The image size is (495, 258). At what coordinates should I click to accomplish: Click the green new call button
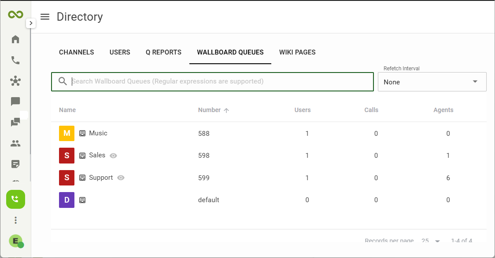[x=15, y=199]
